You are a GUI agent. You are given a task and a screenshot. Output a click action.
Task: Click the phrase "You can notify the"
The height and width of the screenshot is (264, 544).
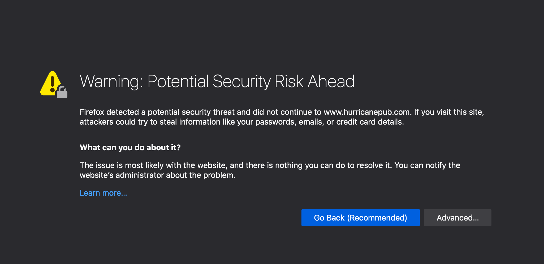coord(427,165)
